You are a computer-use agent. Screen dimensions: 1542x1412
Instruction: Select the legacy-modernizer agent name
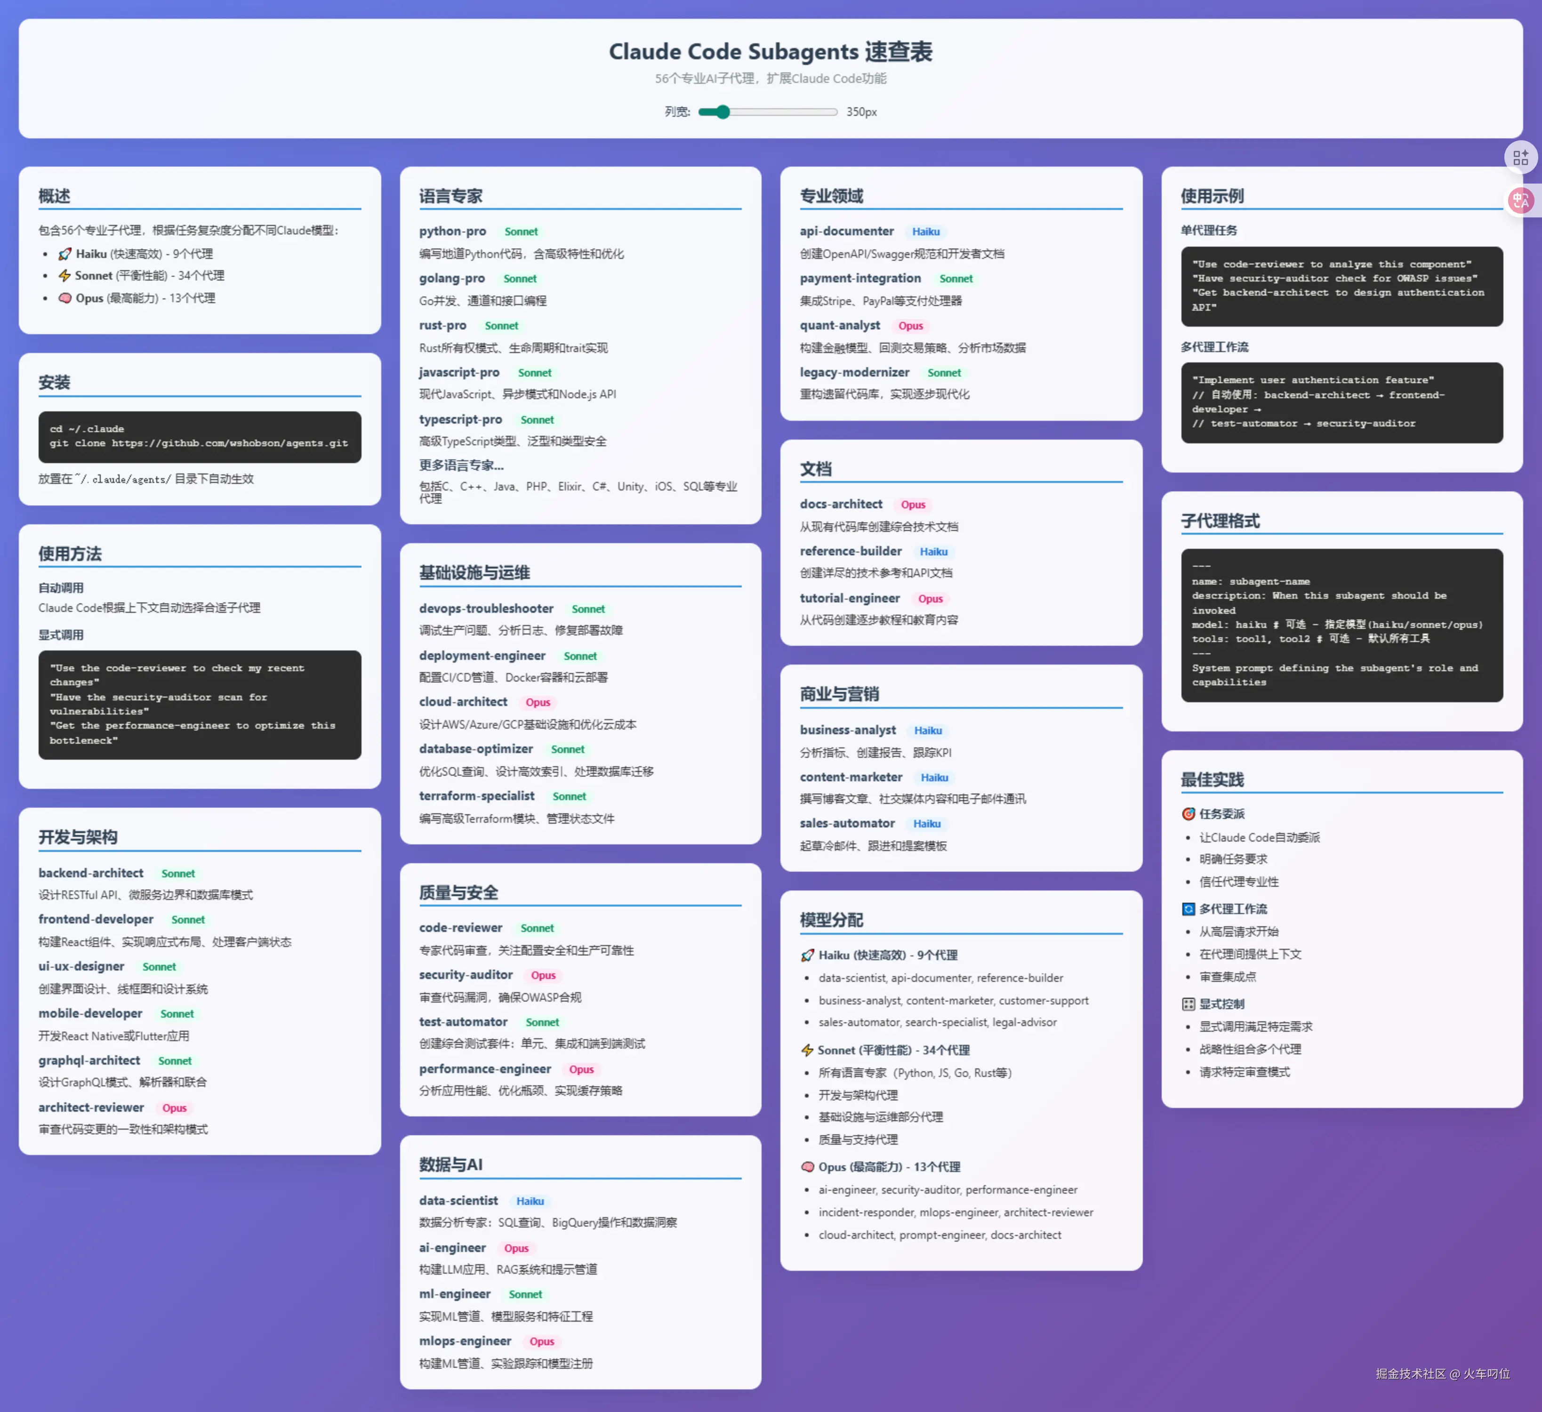(x=854, y=372)
